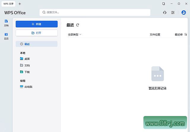
Task: Click the 打开 open file button
Action: click(x=37, y=33)
